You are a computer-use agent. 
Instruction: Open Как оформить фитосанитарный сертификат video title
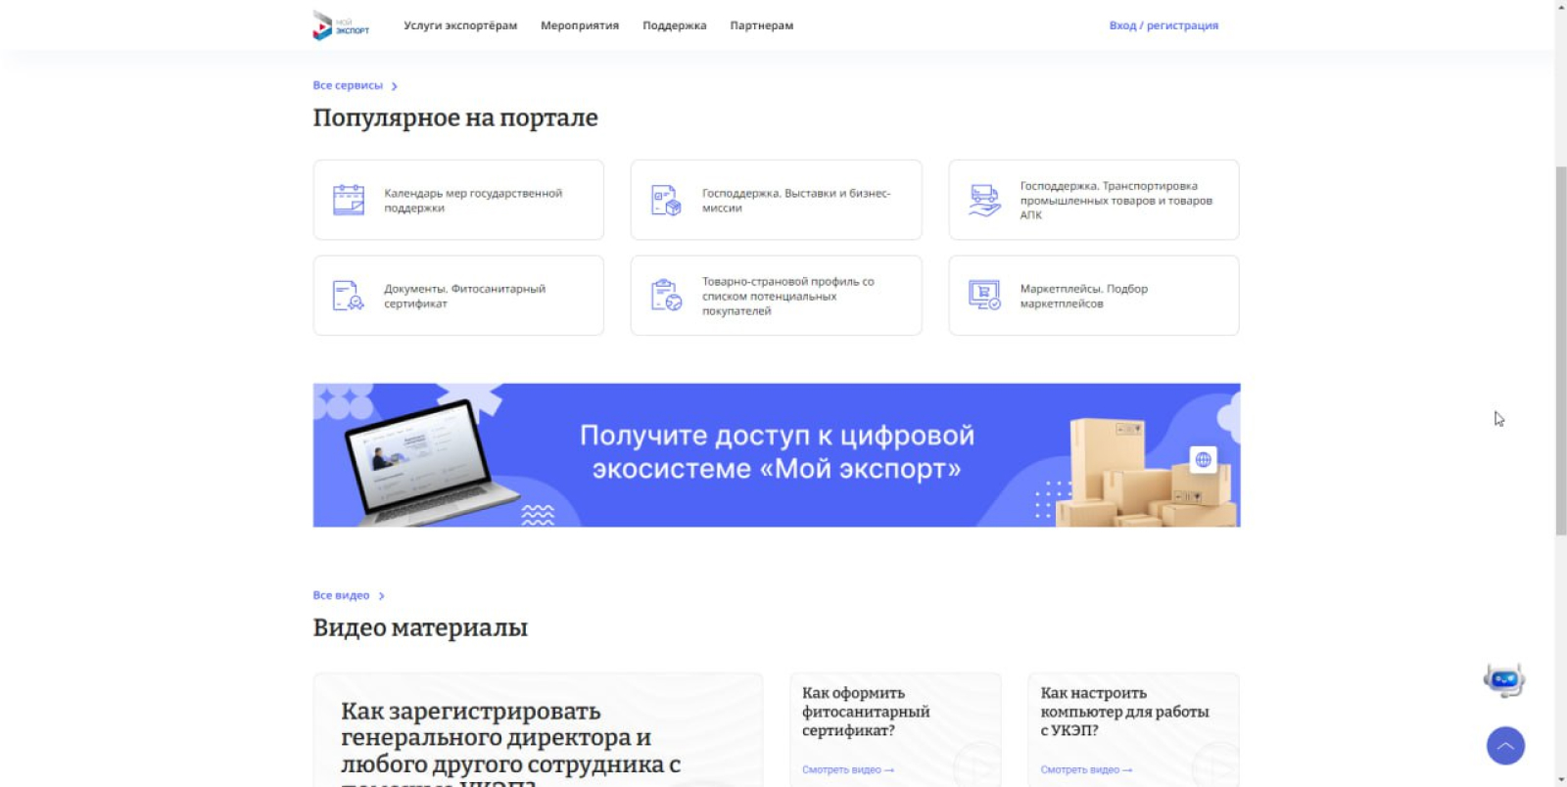(866, 712)
